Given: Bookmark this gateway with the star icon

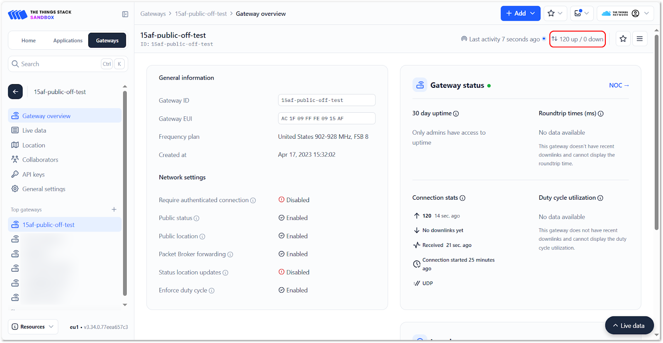Looking at the screenshot, I should point(623,39).
